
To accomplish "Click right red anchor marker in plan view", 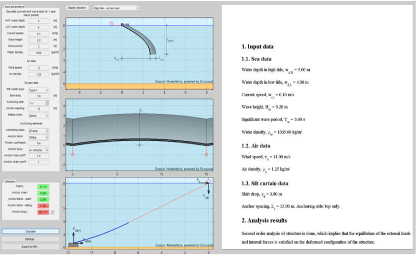I will point(206,155).
